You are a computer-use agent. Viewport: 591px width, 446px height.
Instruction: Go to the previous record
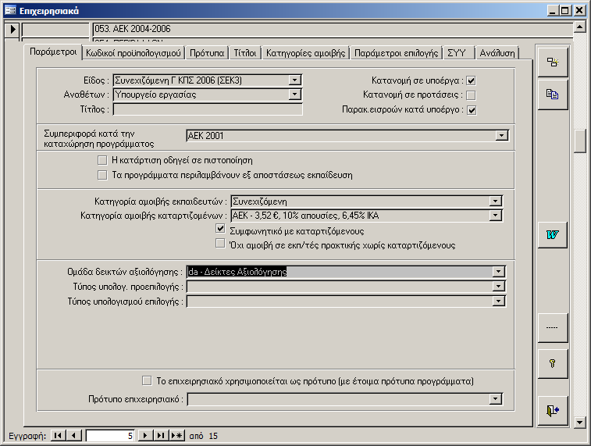coord(73,435)
